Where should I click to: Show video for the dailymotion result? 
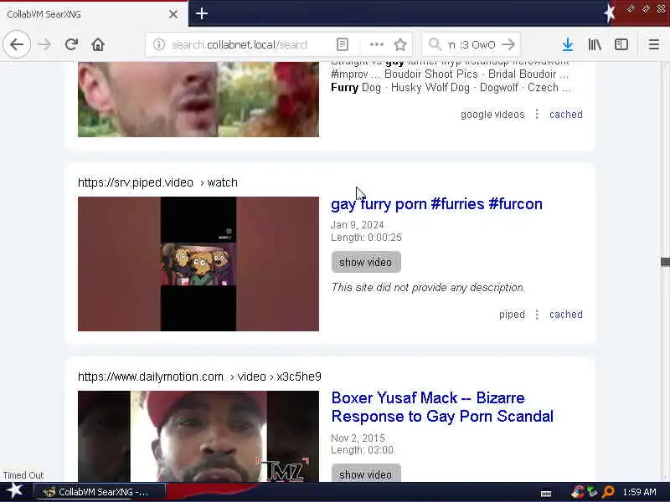tap(366, 474)
